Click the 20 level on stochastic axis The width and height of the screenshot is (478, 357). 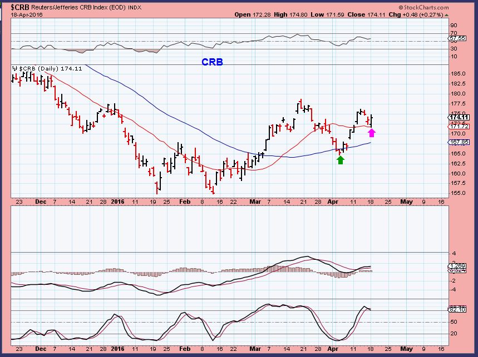pyautogui.click(x=454, y=334)
